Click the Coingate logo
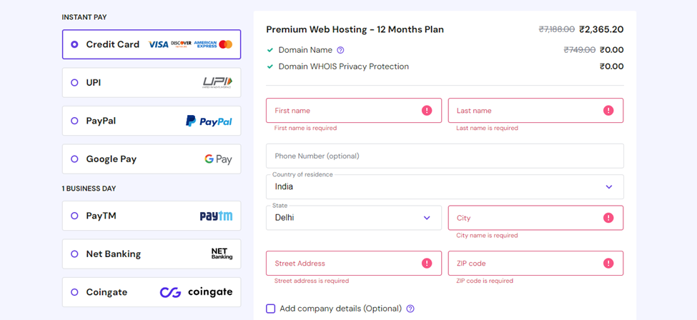 pyautogui.click(x=196, y=292)
